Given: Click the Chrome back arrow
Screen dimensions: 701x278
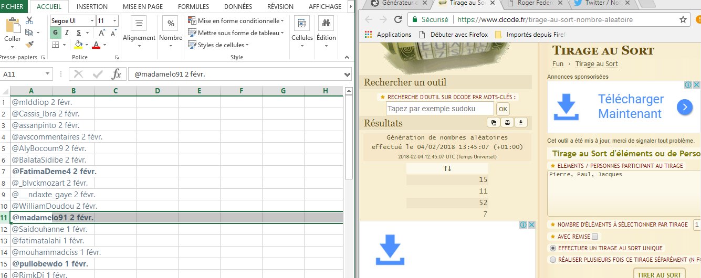Looking at the screenshot, I should click(369, 20).
